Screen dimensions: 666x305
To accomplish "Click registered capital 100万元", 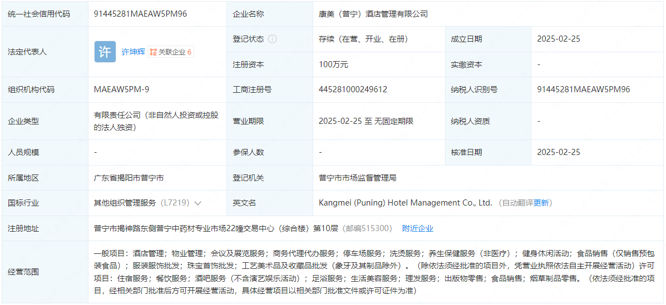I will (x=333, y=64).
